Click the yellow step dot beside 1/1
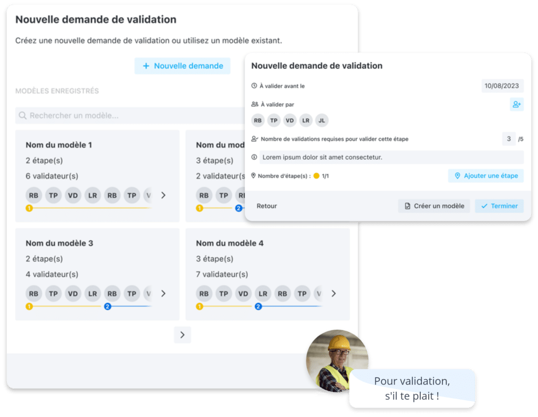This screenshot has height=417, width=538. tap(316, 176)
